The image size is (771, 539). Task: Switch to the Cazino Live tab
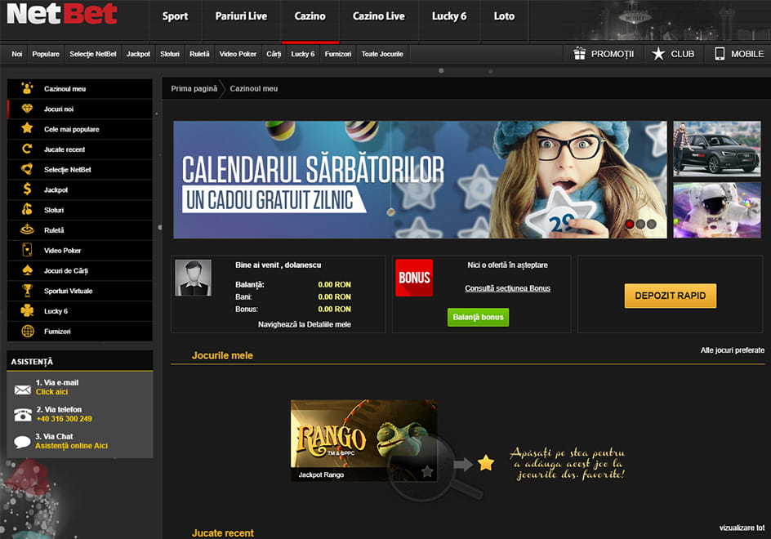click(x=379, y=16)
